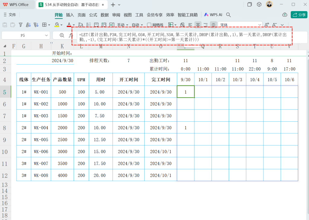Click the freeze panes icon

pos(171,25)
